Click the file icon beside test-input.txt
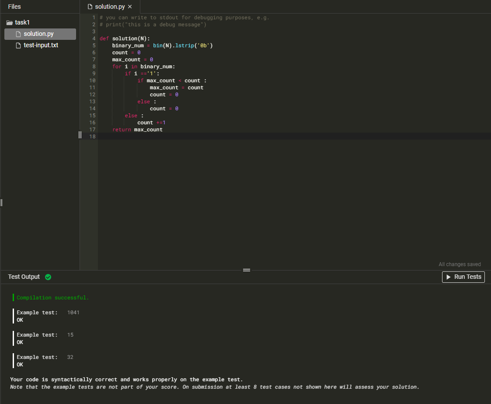Viewport: 491px width, 404px height. click(x=18, y=45)
